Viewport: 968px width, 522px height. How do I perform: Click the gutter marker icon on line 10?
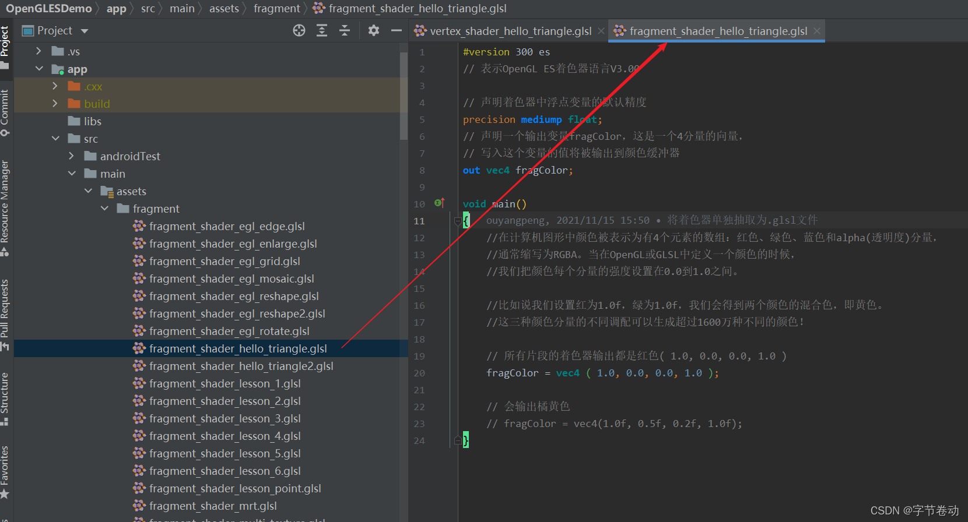[x=439, y=203]
